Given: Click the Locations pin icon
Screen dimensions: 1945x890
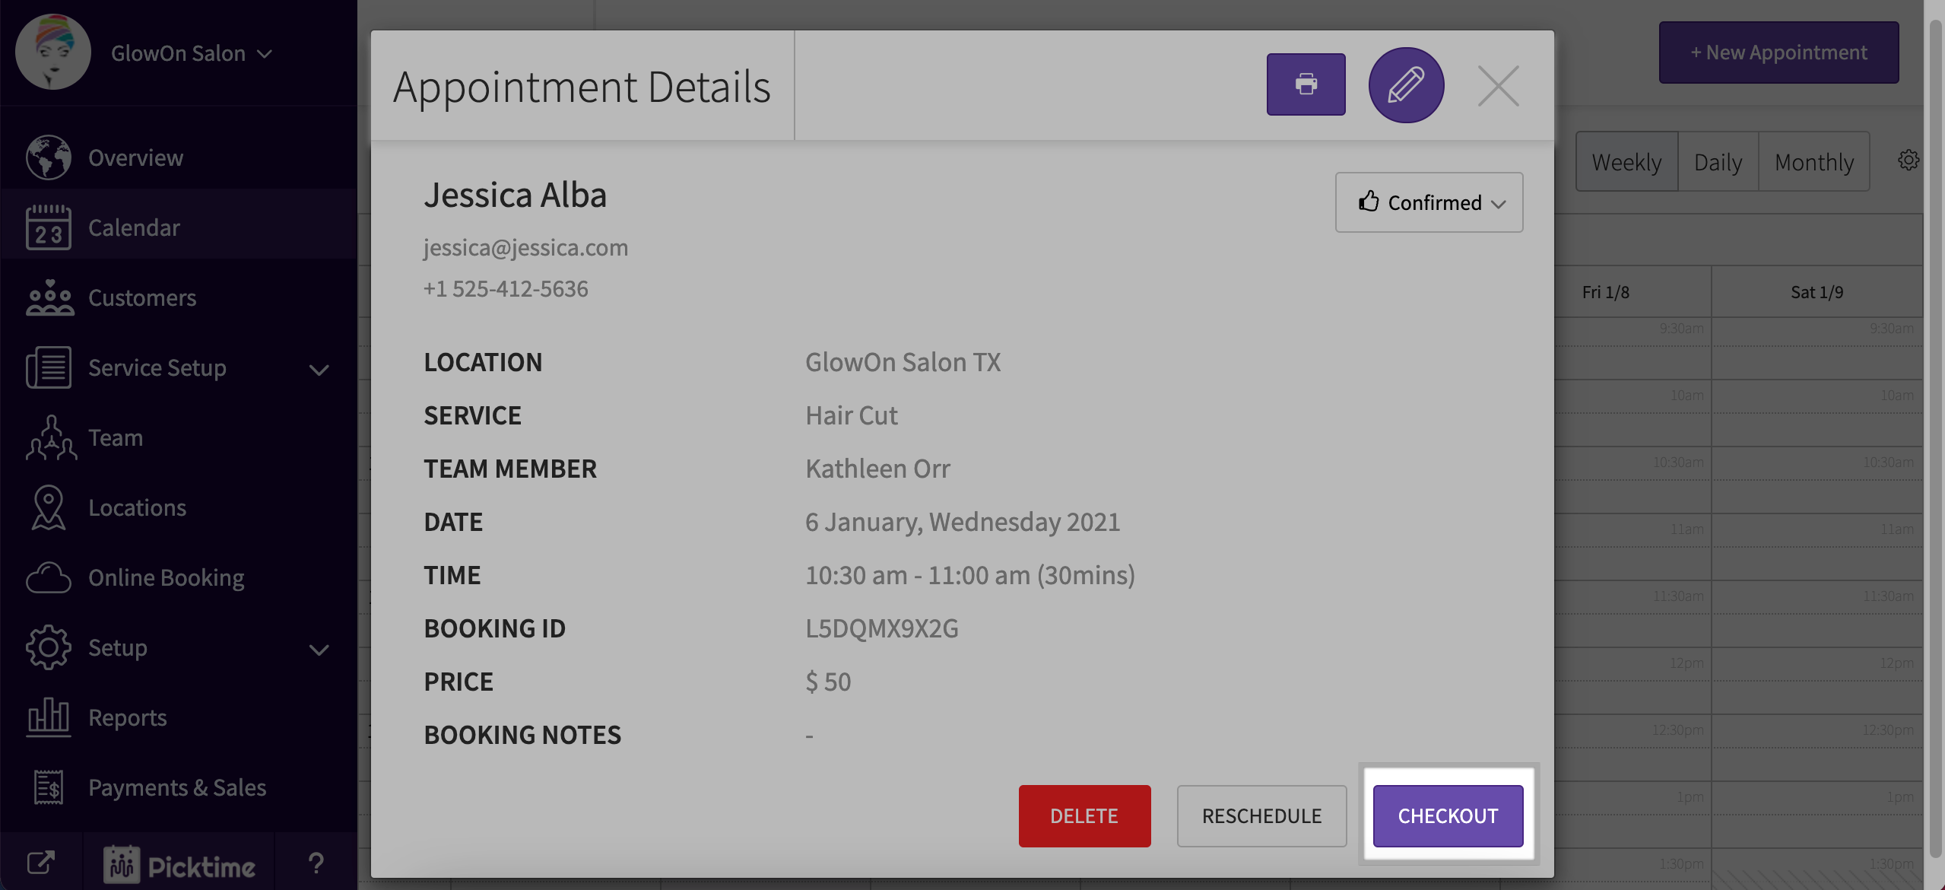Looking at the screenshot, I should [x=48, y=507].
